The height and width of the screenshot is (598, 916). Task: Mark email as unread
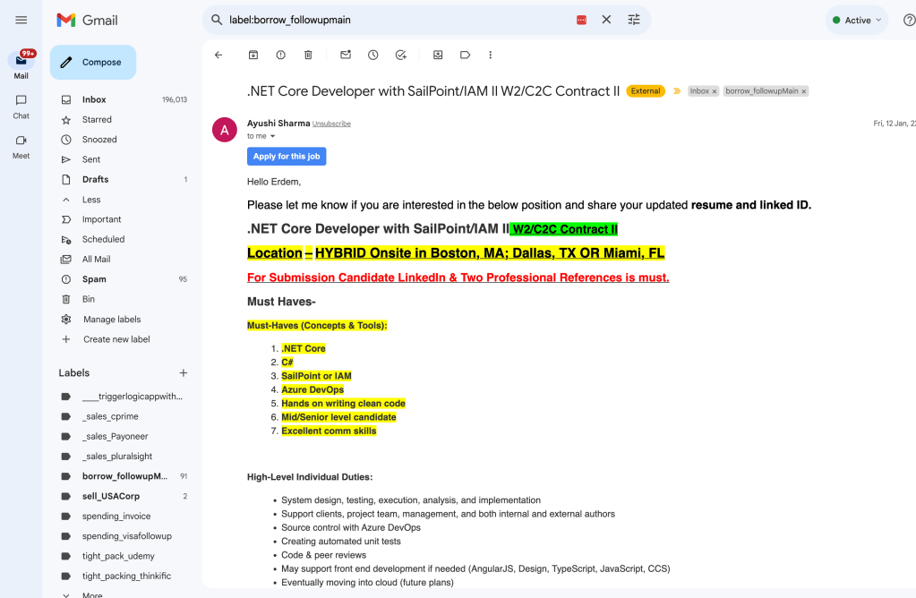(346, 55)
